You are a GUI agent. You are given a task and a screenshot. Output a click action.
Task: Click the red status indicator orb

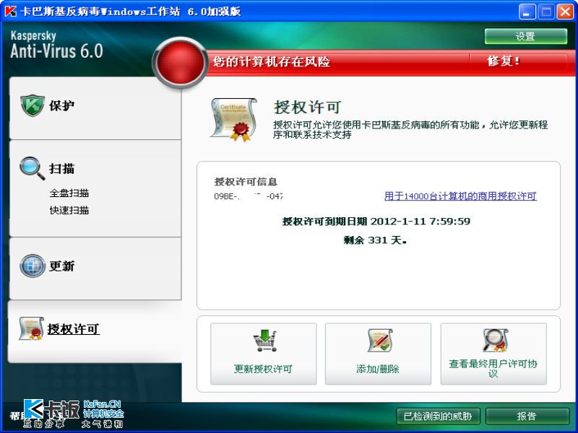coord(180,62)
